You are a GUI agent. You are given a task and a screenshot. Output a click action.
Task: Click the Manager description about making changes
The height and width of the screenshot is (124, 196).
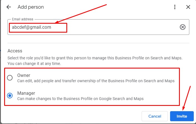tap(80, 98)
